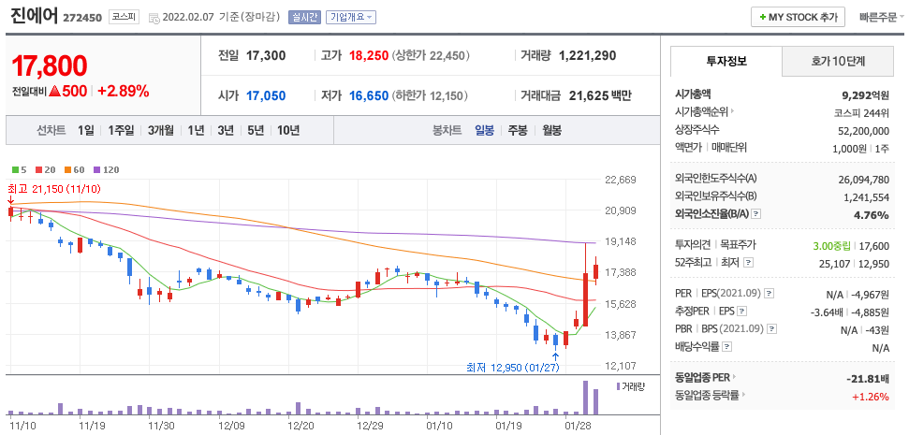Expand the 빠른주문 dropdown
Image resolution: width=909 pixels, height=435 pixels.
pyautogui.click(x=882, y=18)
